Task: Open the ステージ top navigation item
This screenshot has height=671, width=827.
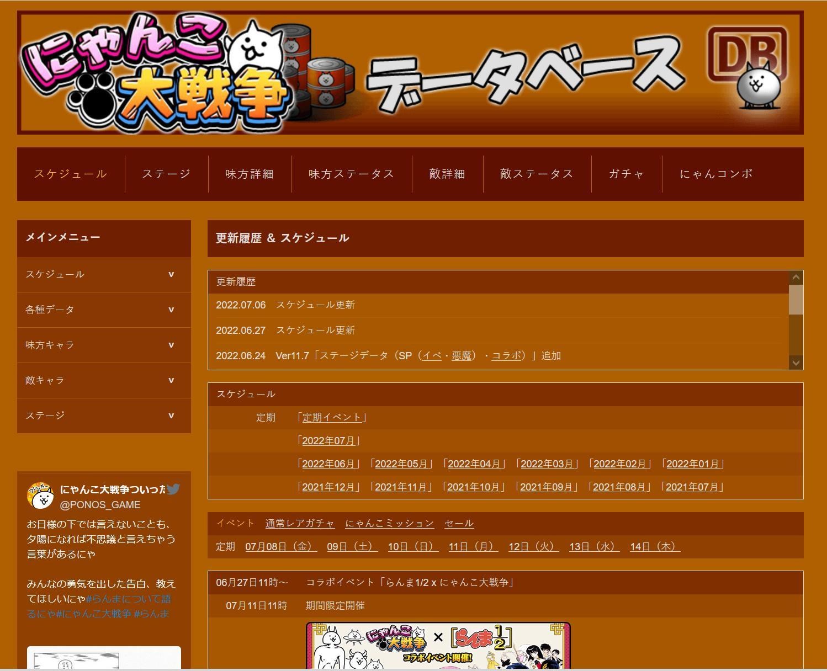Action: point(166,174)
